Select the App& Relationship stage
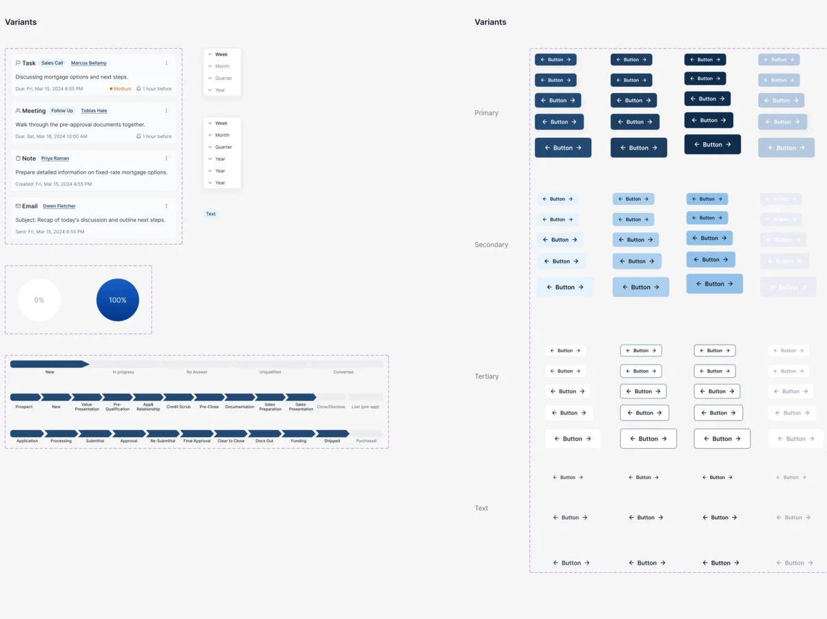Image resolution: width=827 pixels, height=619 pixels. pyautogui.click(x=148, y=397)
